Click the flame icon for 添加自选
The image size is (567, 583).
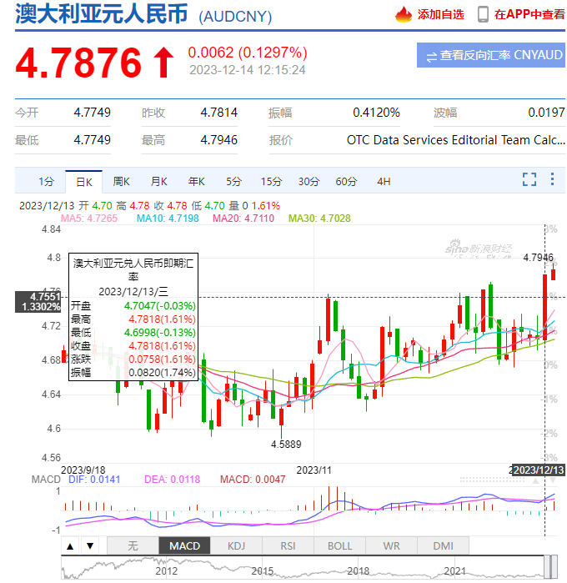tap(404, 14)
